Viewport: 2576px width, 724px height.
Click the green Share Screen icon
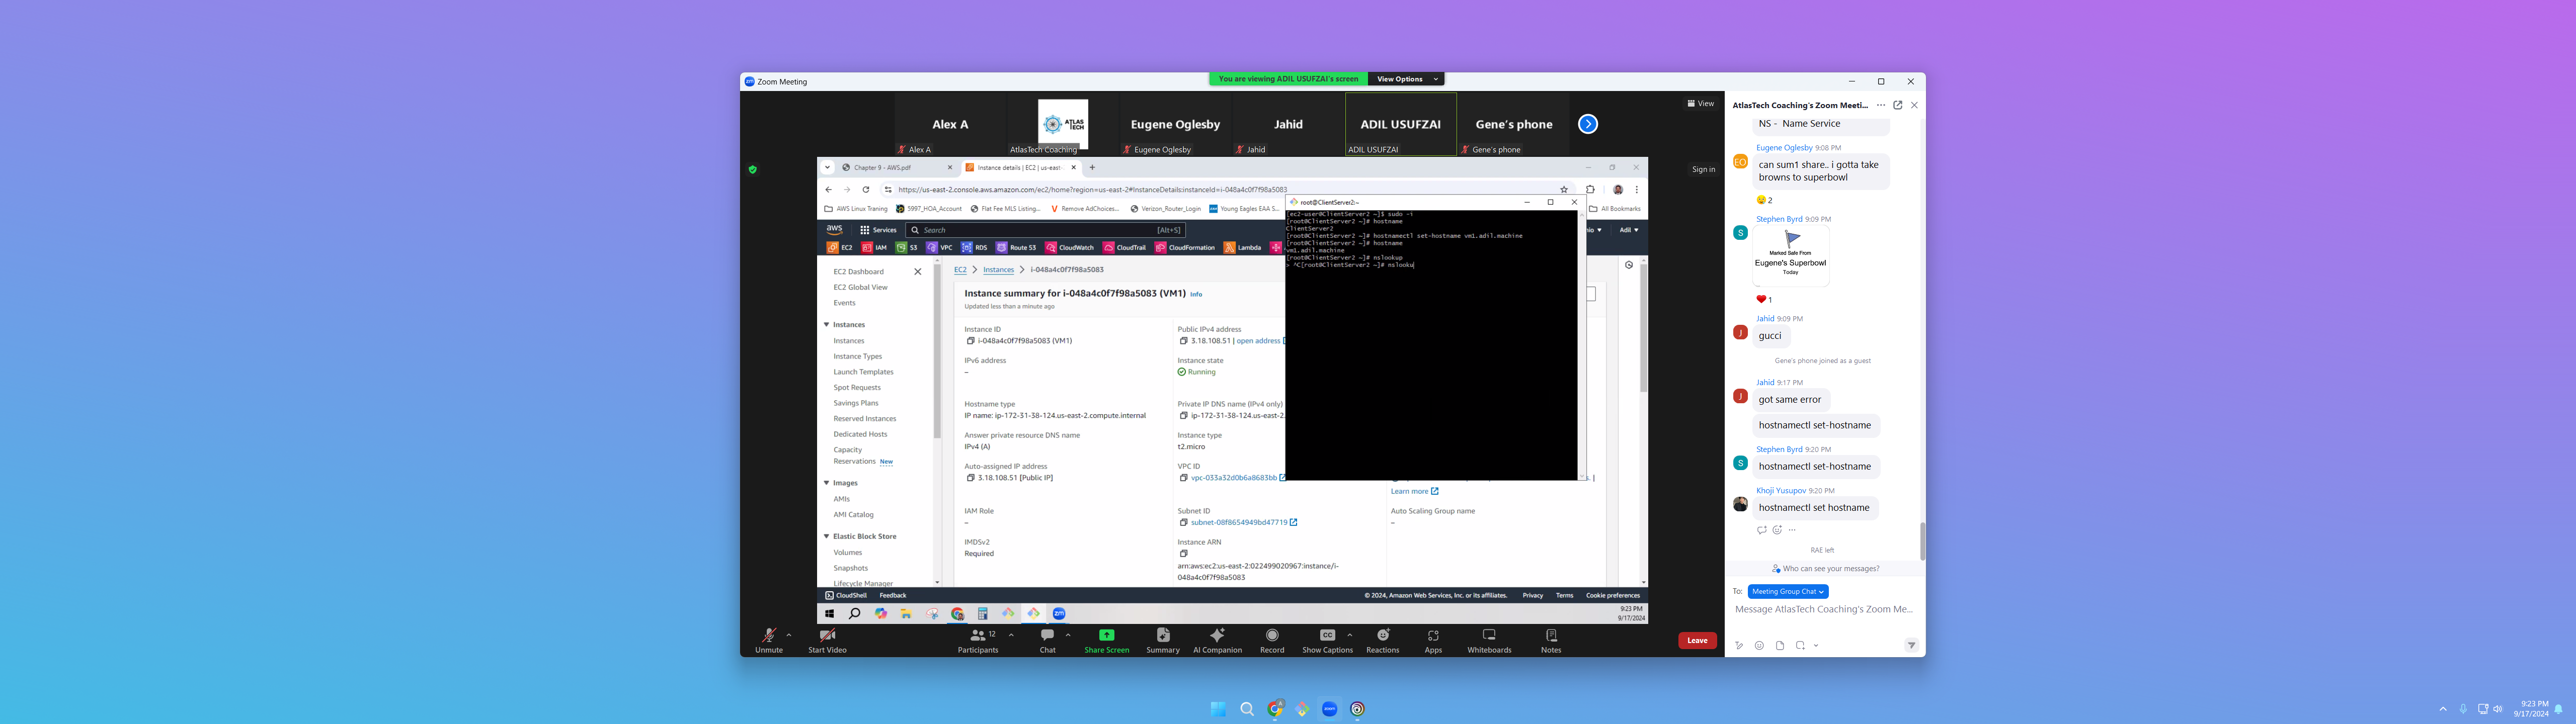pos(1106,635)
